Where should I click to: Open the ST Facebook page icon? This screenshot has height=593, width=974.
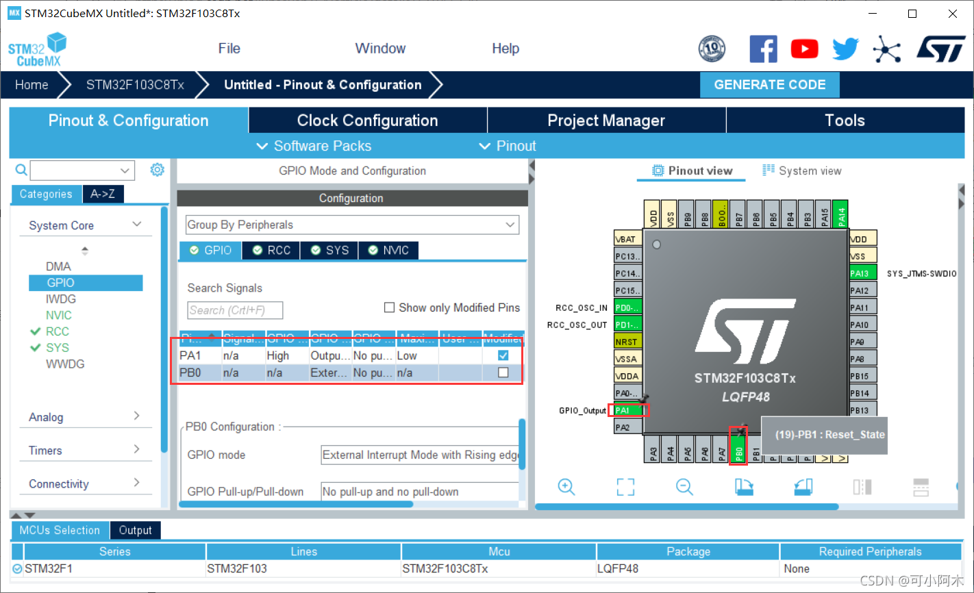[x=763, y=49]
